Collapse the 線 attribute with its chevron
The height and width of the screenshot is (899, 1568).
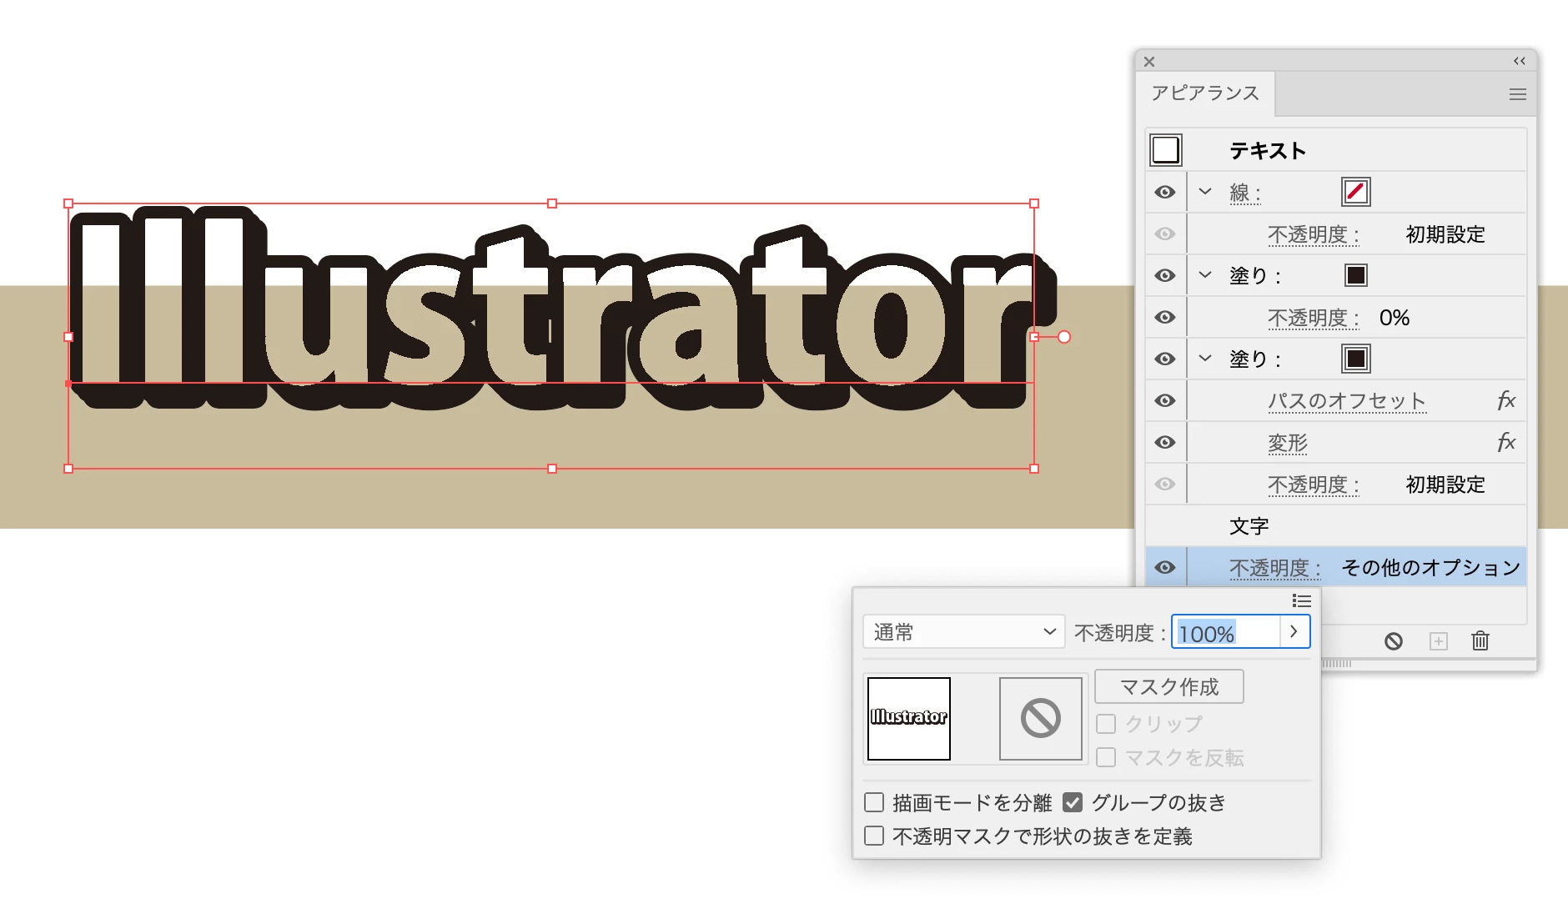[x=1205, y=191]
